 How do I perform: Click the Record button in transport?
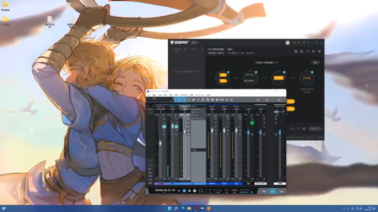[x=195, y=191]
